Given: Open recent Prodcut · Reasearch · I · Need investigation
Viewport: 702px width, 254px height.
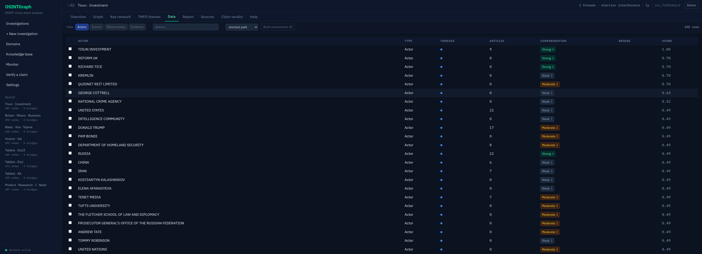Looking at the screenshot, I should tap(26, 187).
